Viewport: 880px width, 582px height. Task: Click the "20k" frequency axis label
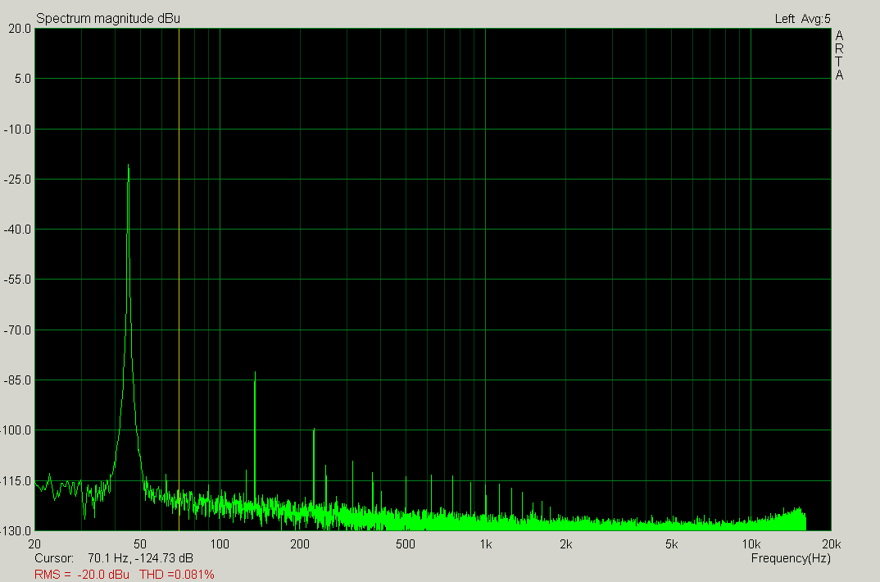pyautogui.click(x=831, y=543)
